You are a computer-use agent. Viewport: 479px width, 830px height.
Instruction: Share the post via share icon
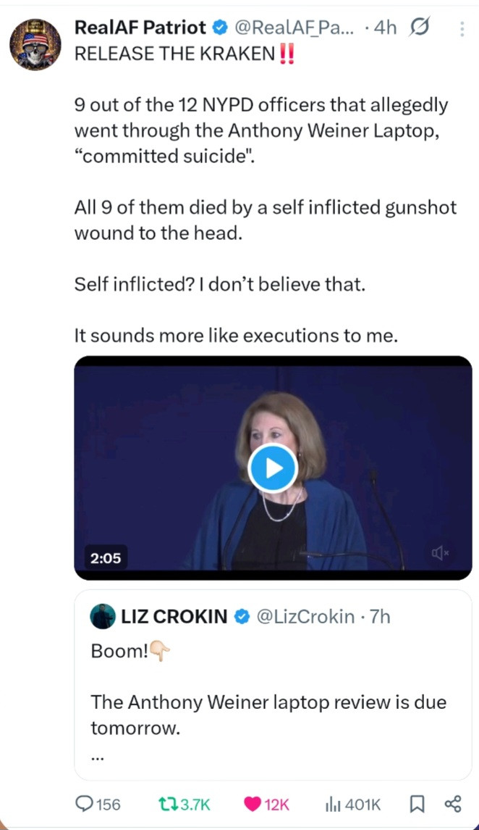[453, 803]
